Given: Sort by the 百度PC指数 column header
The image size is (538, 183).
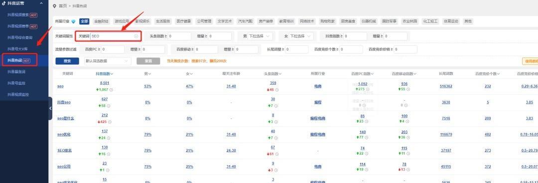Looking at the screenshot, I should pos(362,73).
